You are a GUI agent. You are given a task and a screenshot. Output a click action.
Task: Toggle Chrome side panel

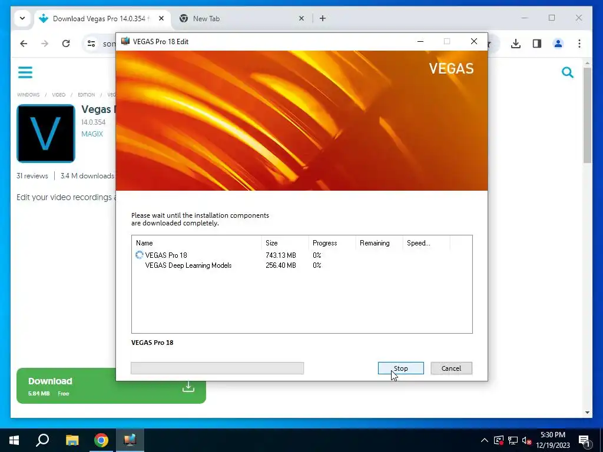point(537,44)
